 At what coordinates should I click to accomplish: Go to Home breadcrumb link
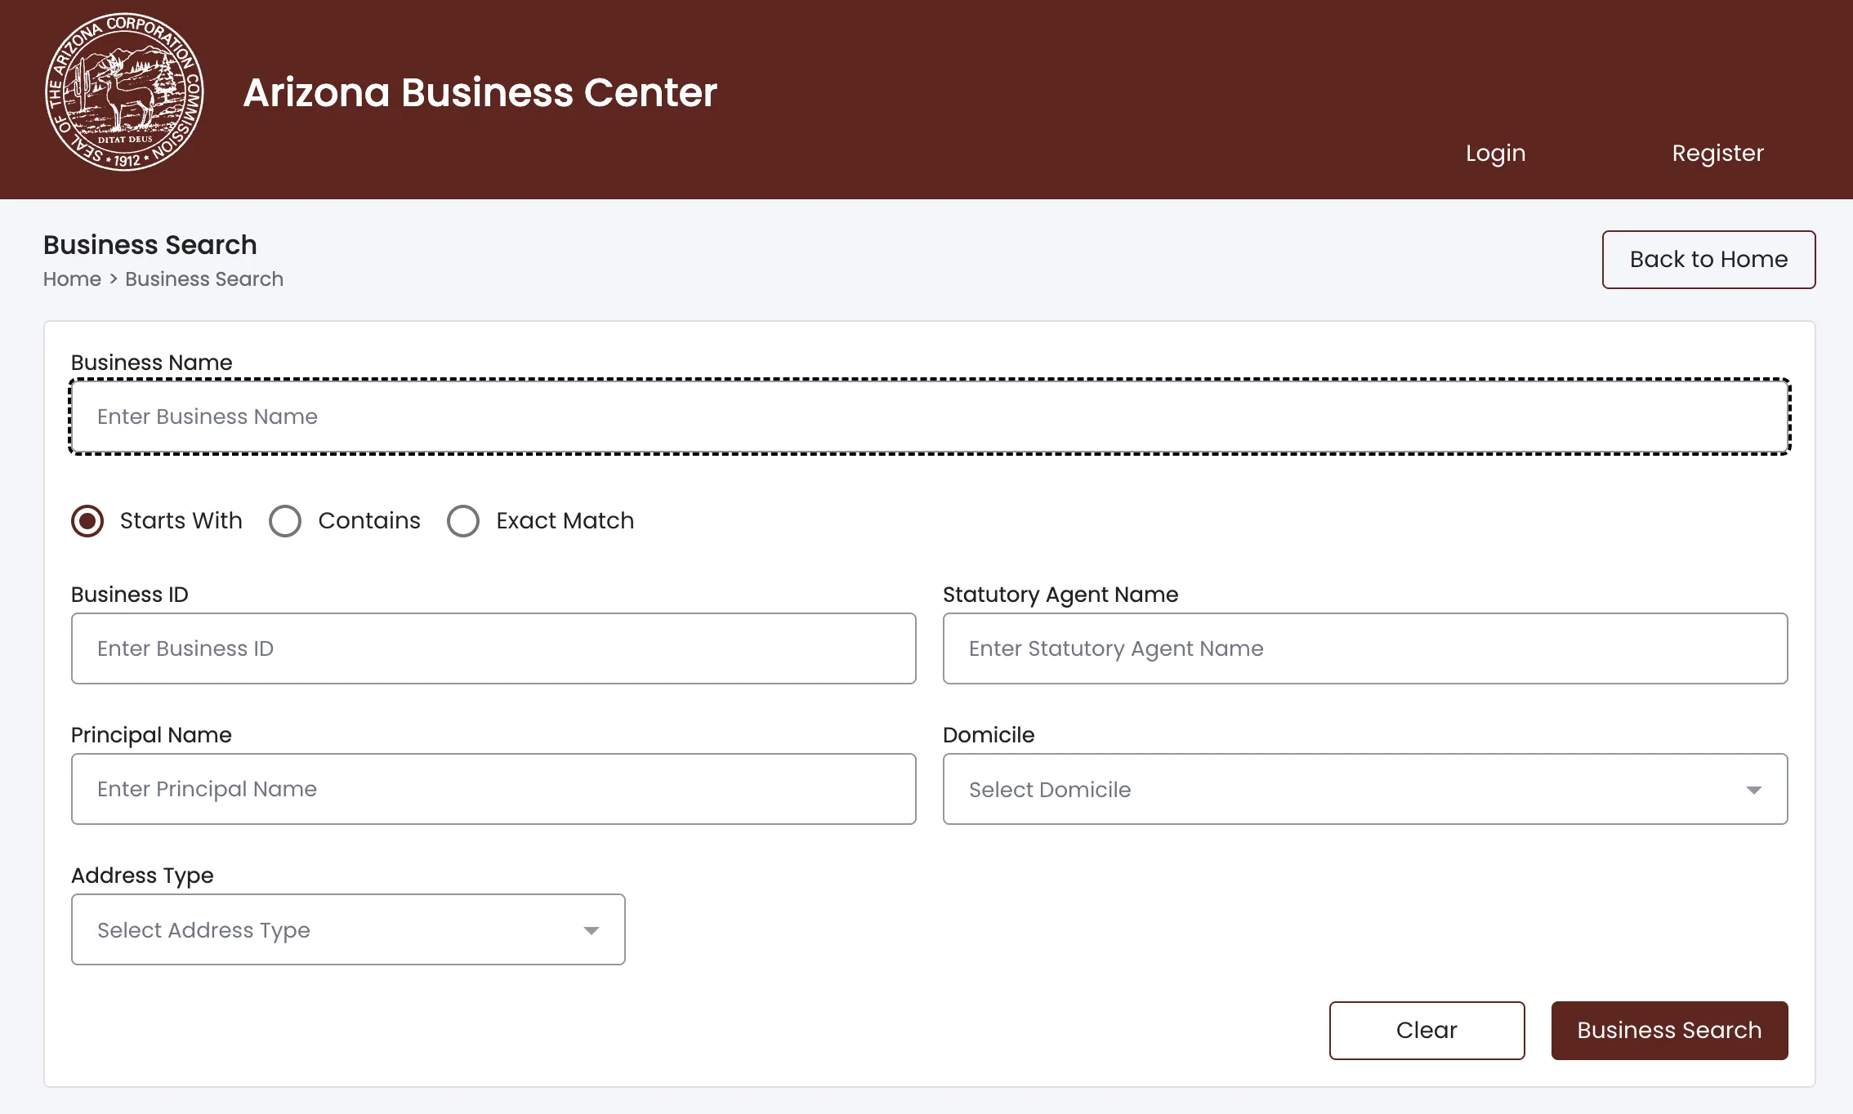point(72,278)
